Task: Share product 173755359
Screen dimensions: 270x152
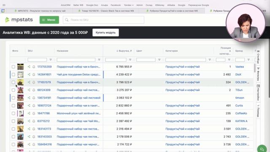Action: point(29,67)
